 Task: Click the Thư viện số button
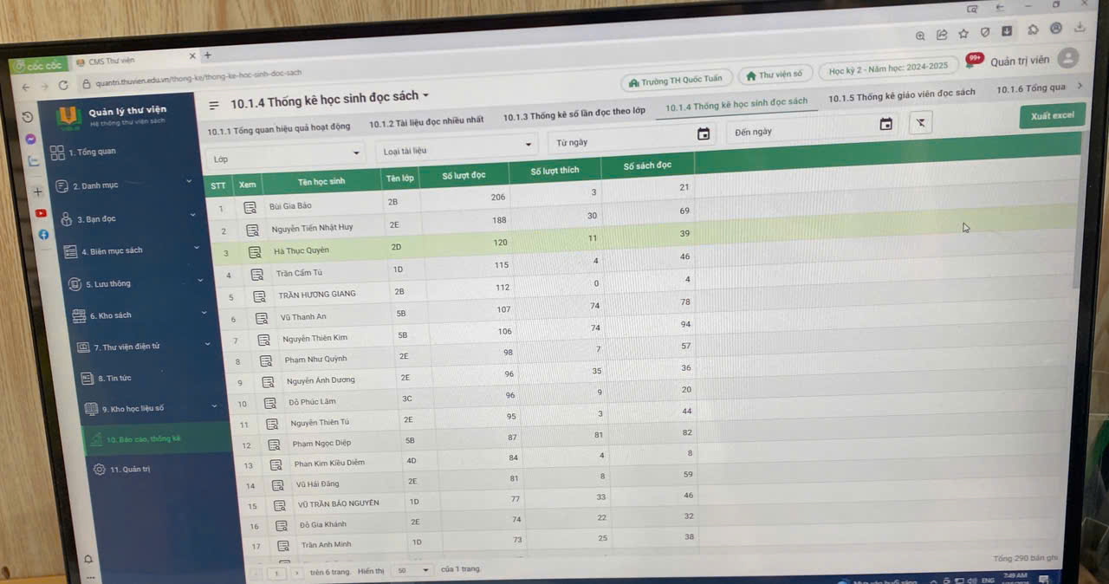tap(774, 75)
